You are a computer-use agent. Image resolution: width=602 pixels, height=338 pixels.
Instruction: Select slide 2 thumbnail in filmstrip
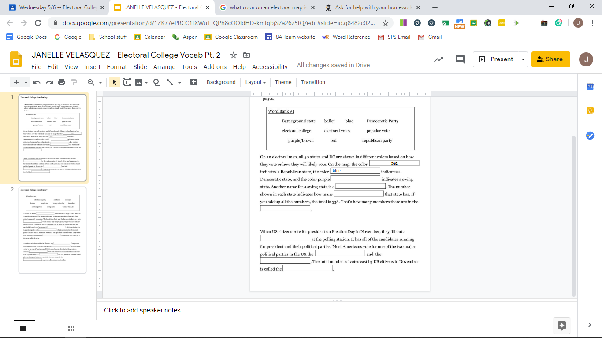pos(52,229)
